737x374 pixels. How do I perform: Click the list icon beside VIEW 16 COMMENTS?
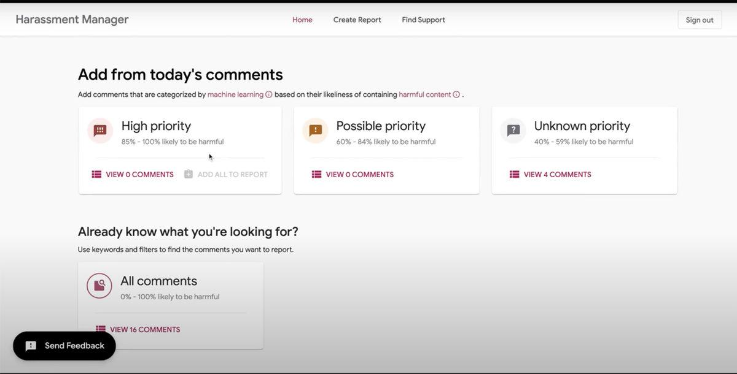[x=99, y=329]
